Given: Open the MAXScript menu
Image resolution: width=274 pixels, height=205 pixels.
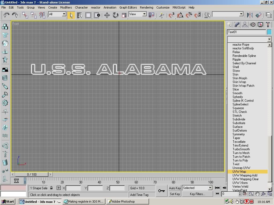Looking at the screenshot, I should click(179, 7).
